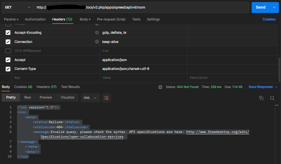This screenshot has width=281, height=164.
Task: Switch to the Authorization tab
Action: point(35,19)
